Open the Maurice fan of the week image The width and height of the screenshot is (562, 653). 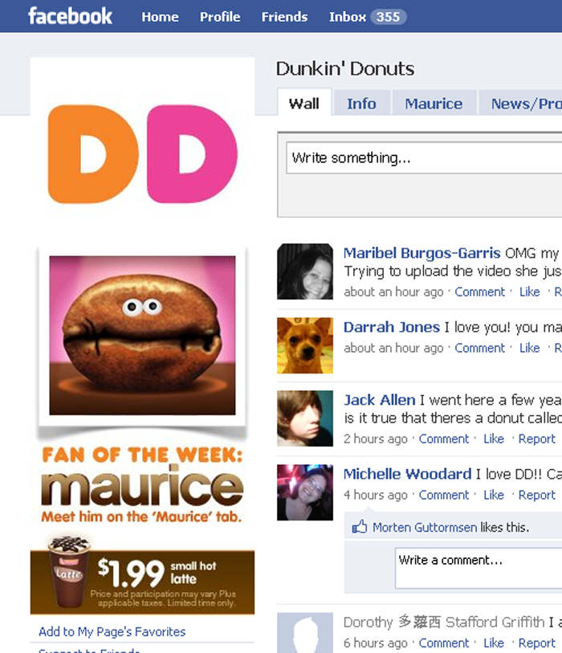142,335
